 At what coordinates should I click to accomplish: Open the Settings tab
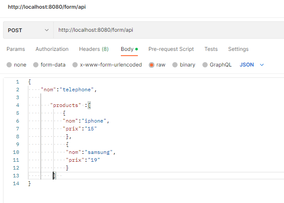238,49
